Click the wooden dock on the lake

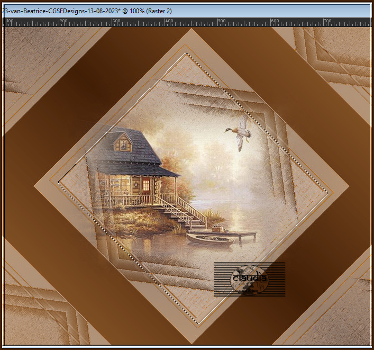(x=223, y=235)
